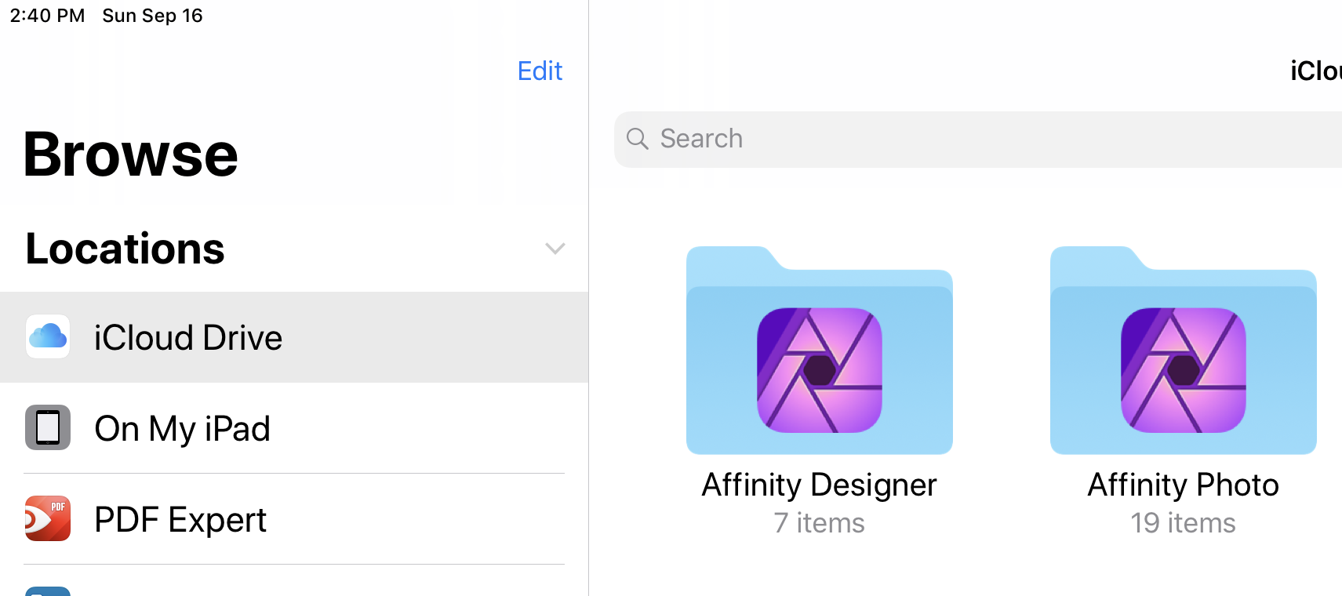
Task: Click the search magnifier icon
Action: 638,139
